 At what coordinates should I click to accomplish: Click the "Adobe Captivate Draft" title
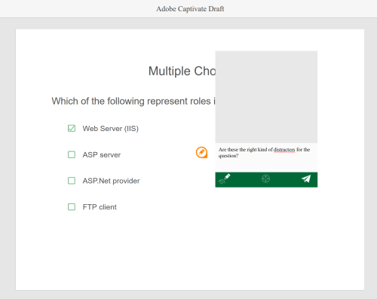[x=190, y=9]
